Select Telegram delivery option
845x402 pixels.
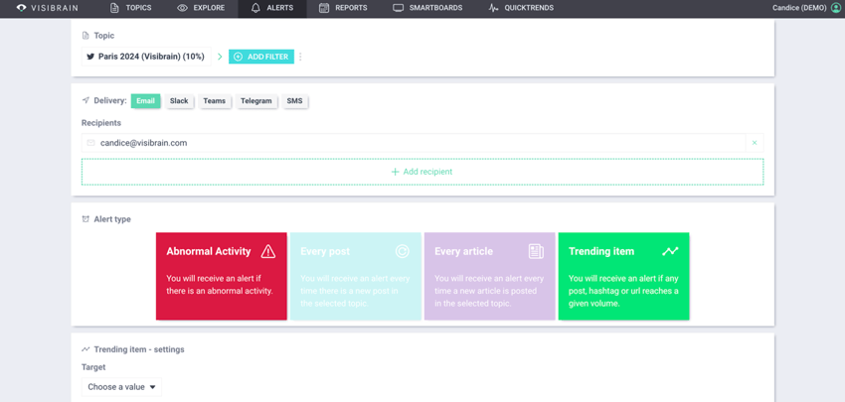pyautogui.click(x=255, y=100)
